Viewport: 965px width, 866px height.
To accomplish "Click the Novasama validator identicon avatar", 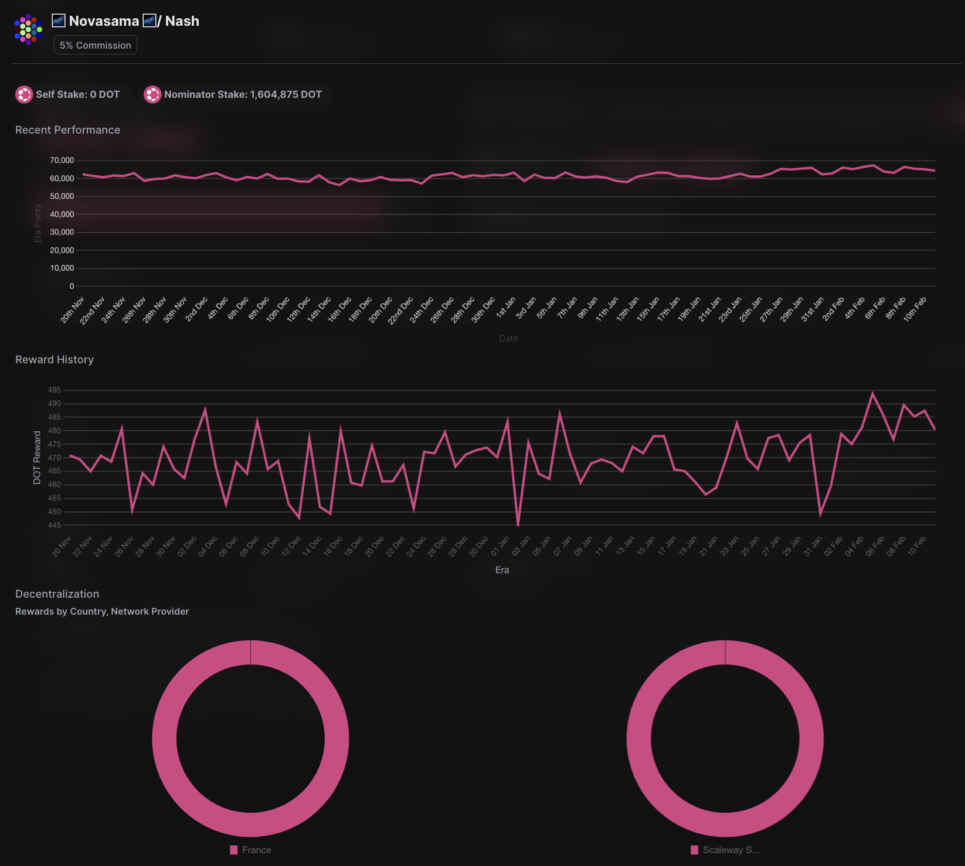I will [x=28, y=29].
